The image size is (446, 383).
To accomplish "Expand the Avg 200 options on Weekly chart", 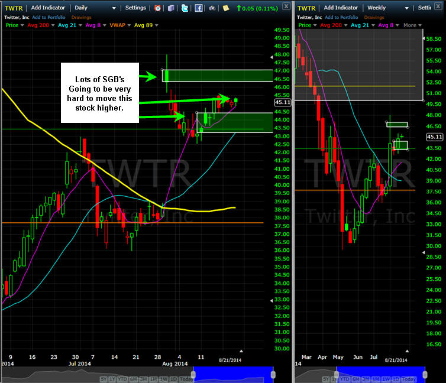I will (345, 25).
